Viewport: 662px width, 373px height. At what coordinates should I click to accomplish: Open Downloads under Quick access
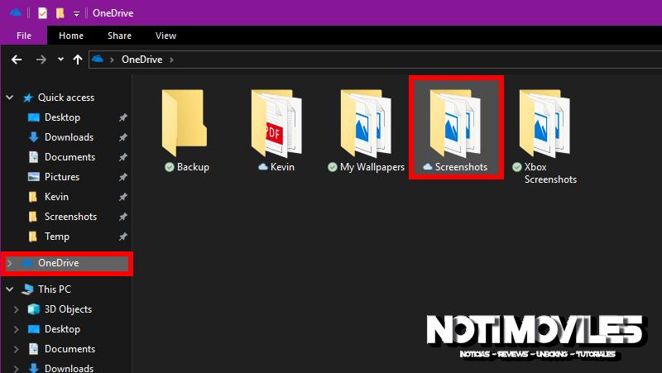click(69, 137)
